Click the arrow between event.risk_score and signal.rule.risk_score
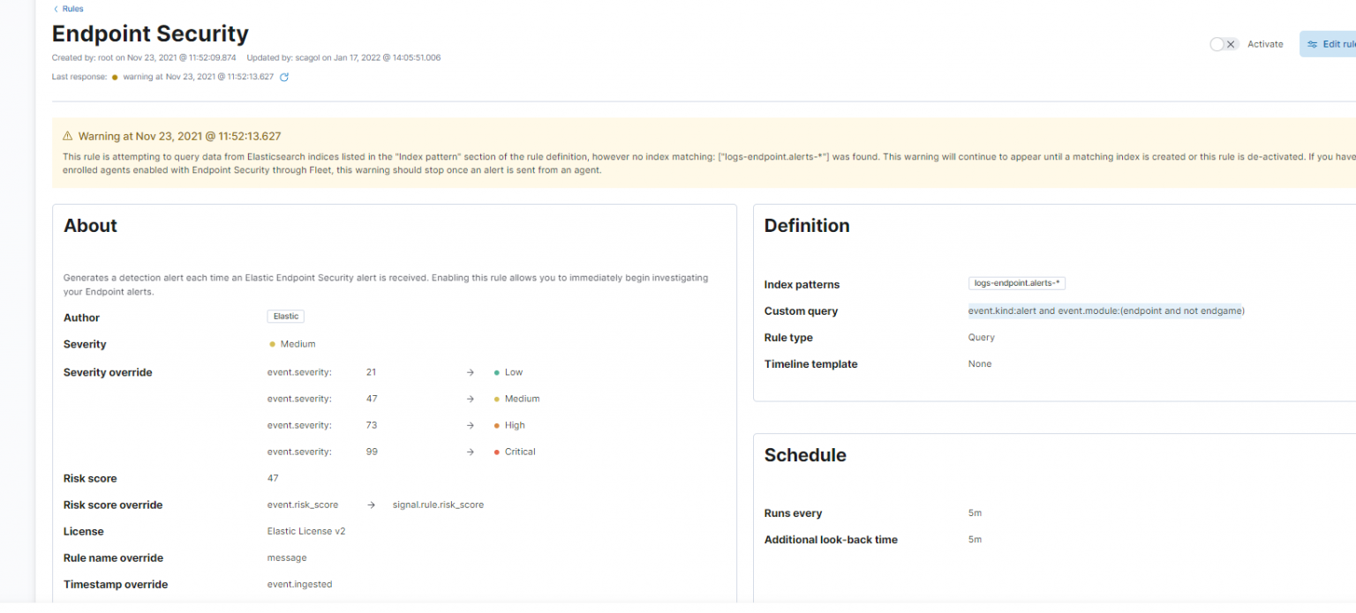The image size is (1356, 613). pos(370,505)
